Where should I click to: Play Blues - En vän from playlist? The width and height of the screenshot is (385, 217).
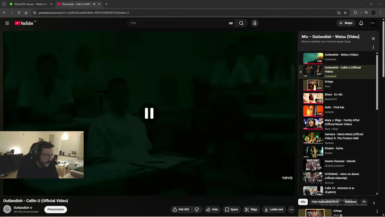(x=337, y=98)
